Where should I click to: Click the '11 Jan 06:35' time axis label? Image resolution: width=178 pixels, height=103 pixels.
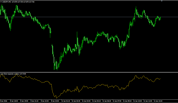107,101
